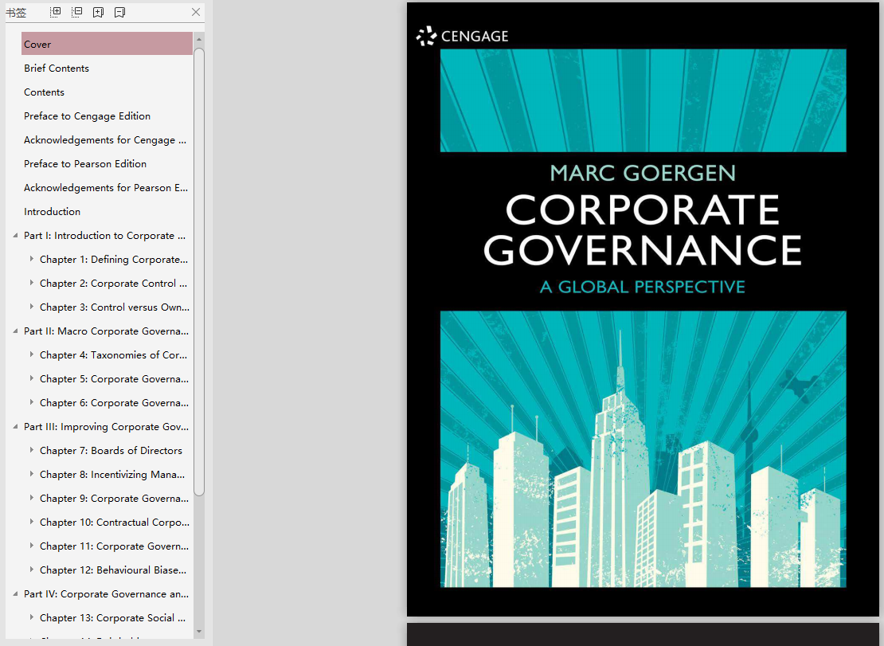Viewport: 884px width, 646px height.
Task: Select the Cover bookmark
Action: pos(108,44)
